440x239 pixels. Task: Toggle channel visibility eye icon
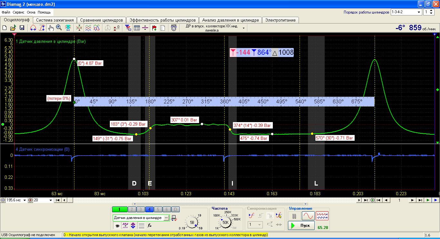(x=117, y=225)
